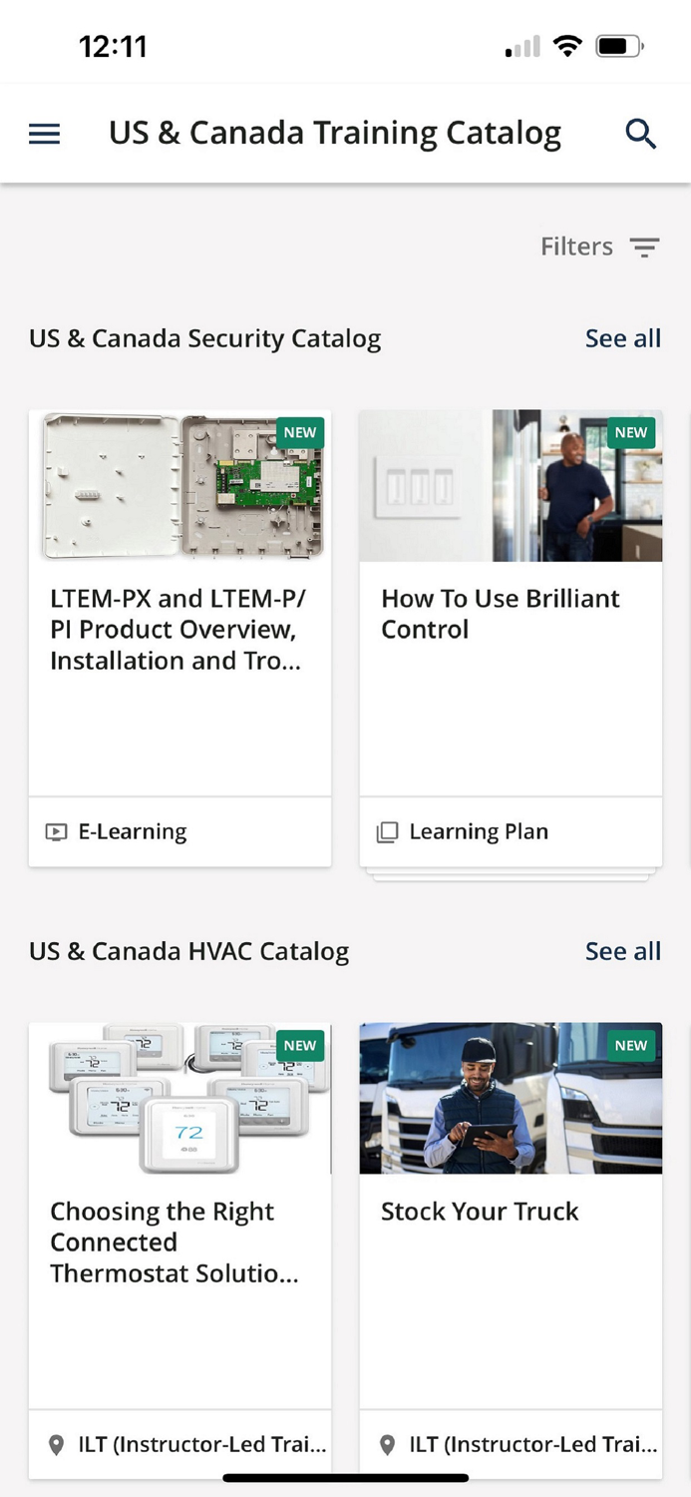
Task: See all US & Canada Security Catalog
Action: (x=623, y=338)
